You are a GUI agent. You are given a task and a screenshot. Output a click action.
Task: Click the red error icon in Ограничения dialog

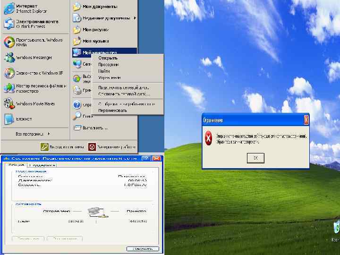click(x=208, y=138)
